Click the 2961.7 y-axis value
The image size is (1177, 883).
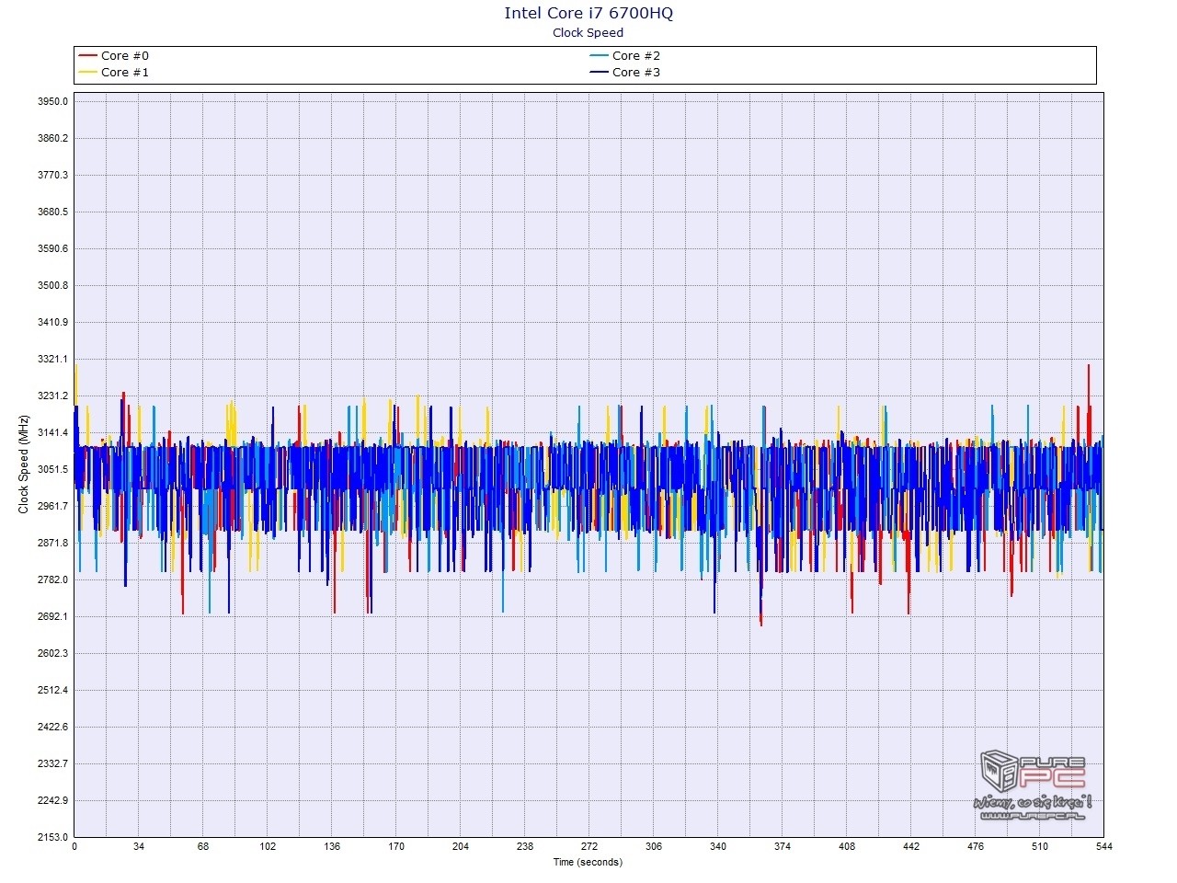pyautogui.click(x=53, y=507)
